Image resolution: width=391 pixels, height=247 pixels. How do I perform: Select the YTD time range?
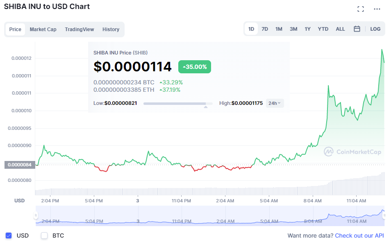[323, 29]
